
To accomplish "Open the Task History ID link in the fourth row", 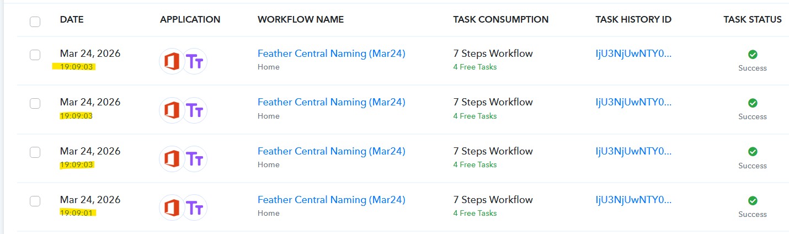I will point(633,200).
